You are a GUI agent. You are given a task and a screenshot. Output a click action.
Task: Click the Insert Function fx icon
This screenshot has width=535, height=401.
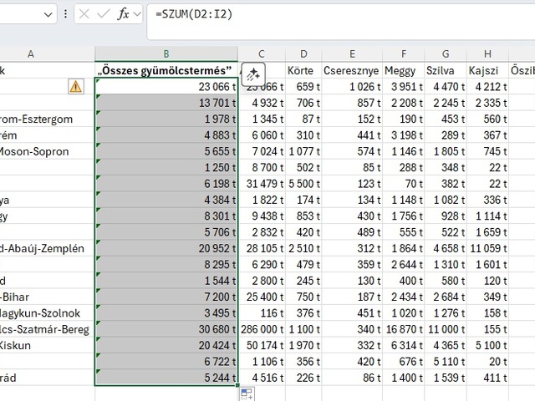tap(124, 14)
